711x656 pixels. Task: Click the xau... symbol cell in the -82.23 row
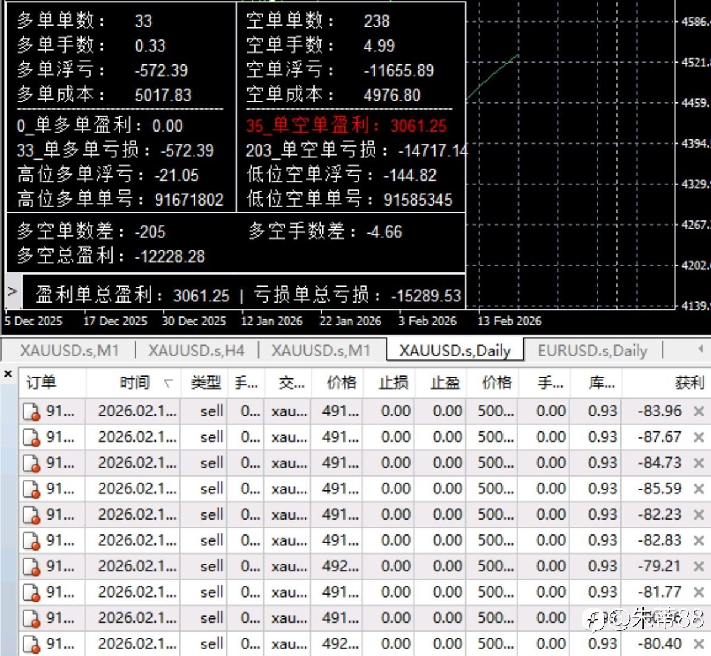289,515
